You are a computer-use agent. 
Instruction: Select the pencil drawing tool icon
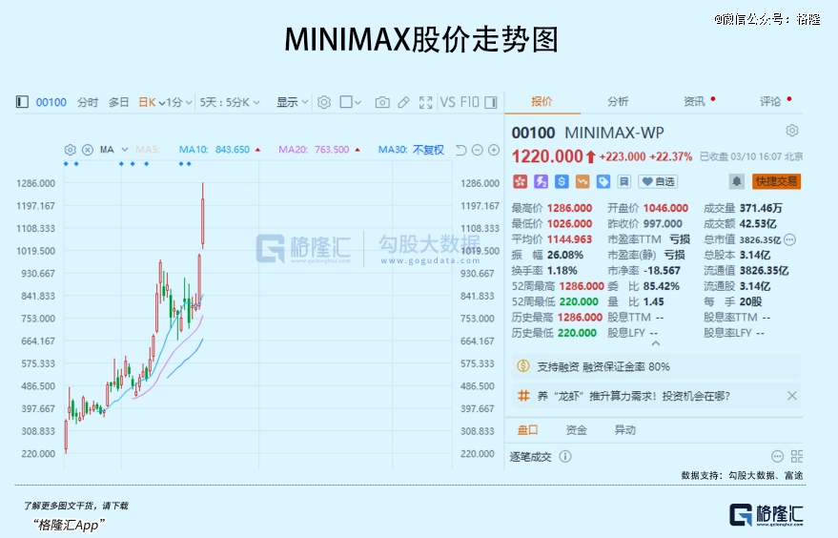(403, 102)
